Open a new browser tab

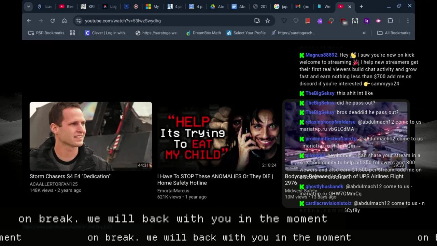click(x=361, y=6)
